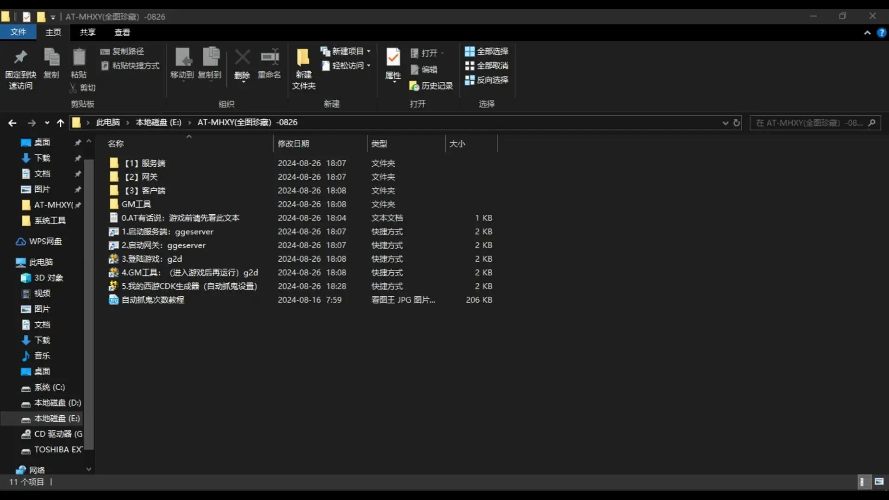Open the Open (打开) dropdown in ribbon

(x=427, y=53)
